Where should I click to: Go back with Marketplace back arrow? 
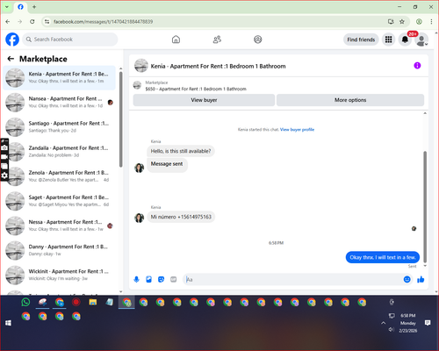pyautogui.click(x=11, y=59)
